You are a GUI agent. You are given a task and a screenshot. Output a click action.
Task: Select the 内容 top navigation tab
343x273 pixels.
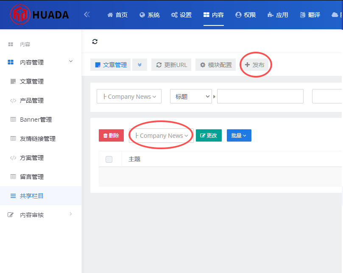coord(214,15)
